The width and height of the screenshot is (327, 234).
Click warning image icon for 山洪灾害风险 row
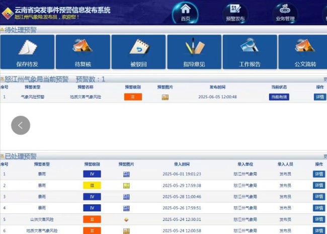pyautogui.click(x=126, y=219)
